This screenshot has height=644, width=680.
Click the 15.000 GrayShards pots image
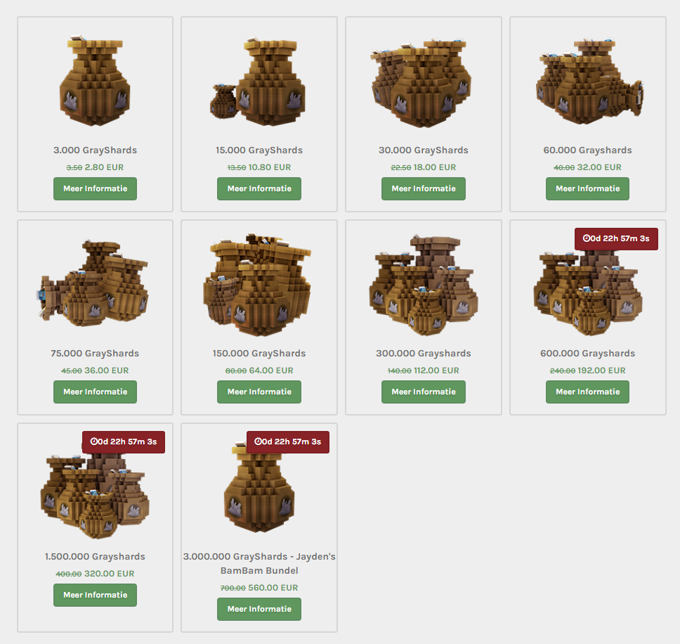click(x=258, y=81)
